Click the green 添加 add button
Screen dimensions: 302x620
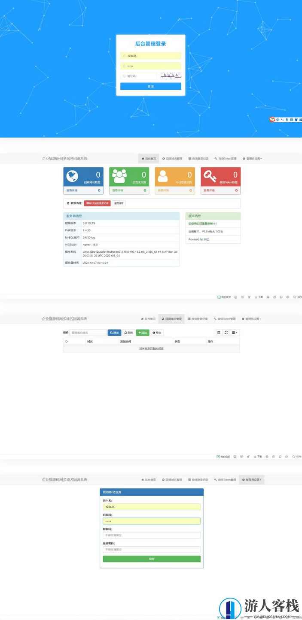point(143,333)
